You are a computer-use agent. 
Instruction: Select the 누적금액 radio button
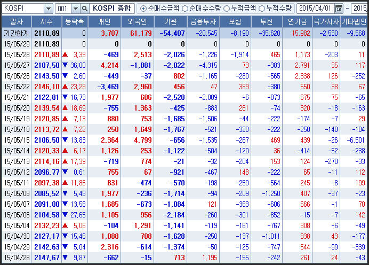point(227,9)
